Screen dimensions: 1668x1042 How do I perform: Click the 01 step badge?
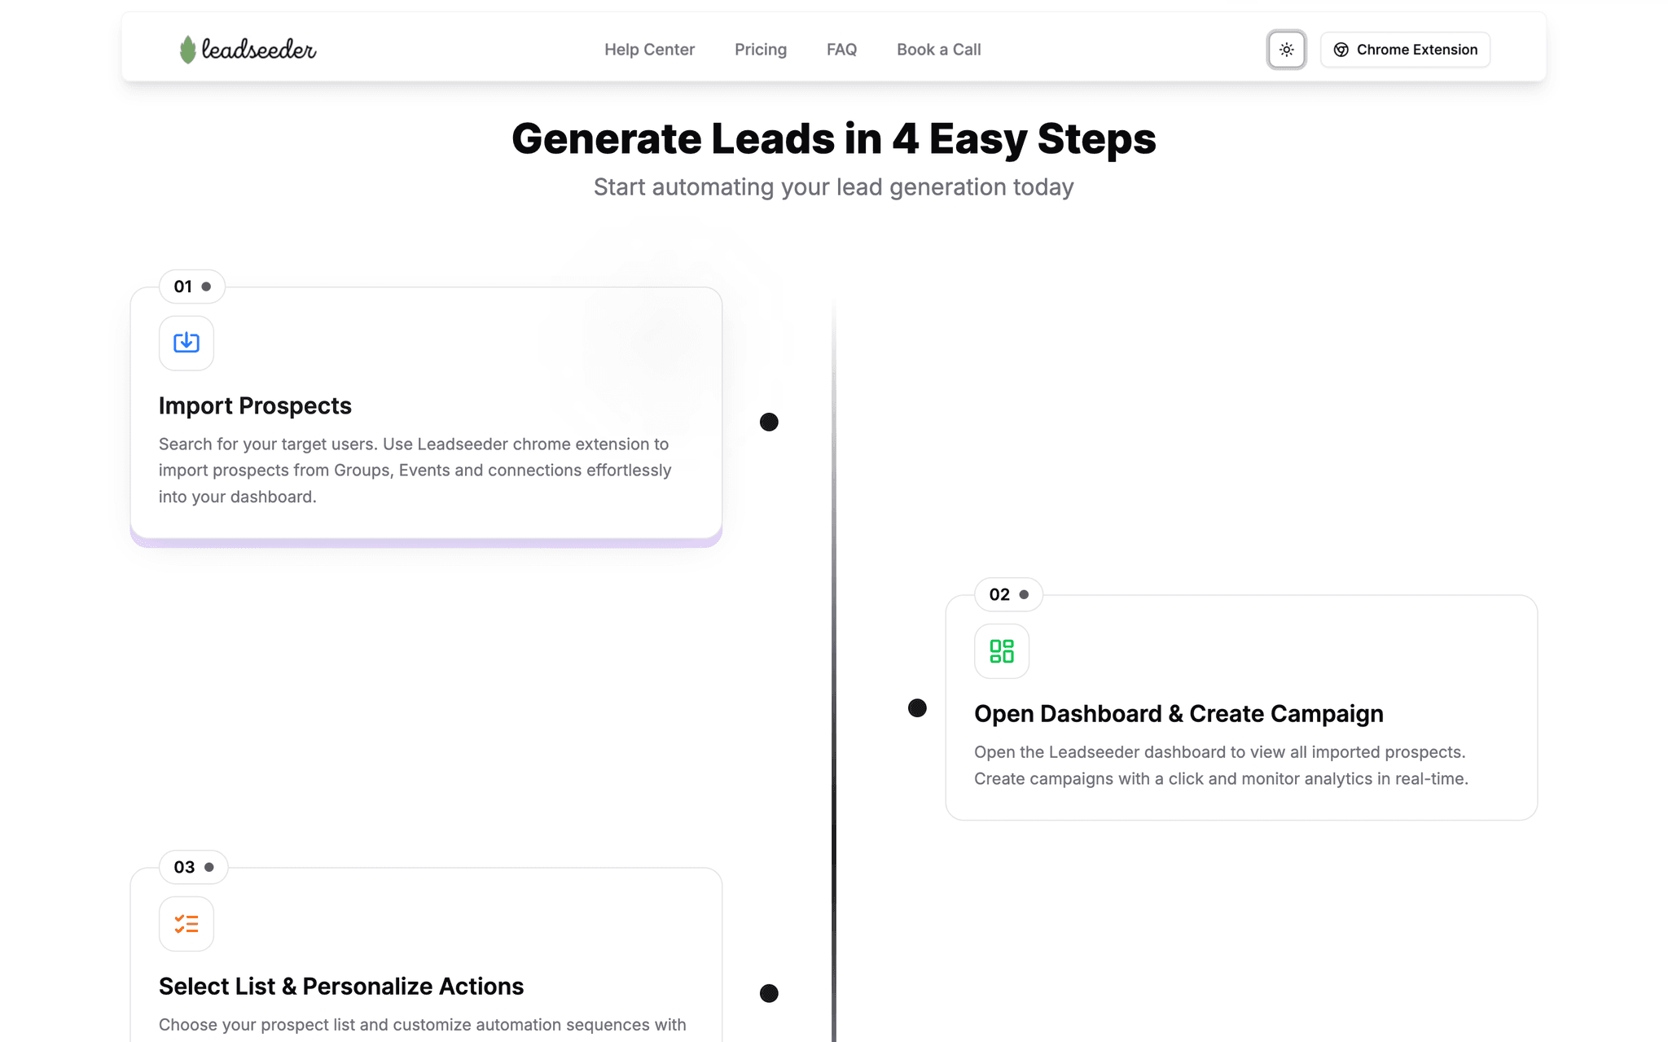[x=192, y=287]
